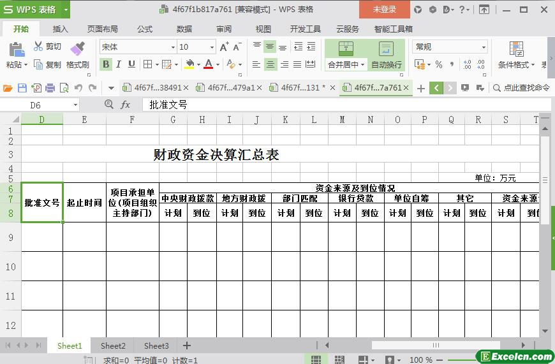Click the Copy icon
Viewport: 555px width, 364px height.
(38, 65)
